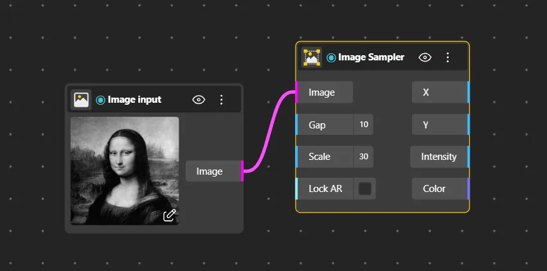547x271 pixels.
Task: Click the edit pencil icon on Mona Lisa image
Action: (169, 216)
